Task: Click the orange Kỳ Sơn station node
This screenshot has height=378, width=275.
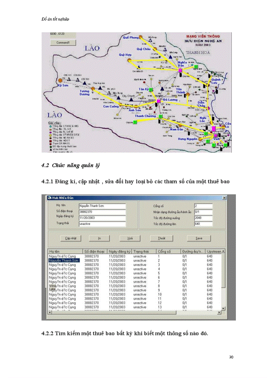Action: tap(60, 80)
